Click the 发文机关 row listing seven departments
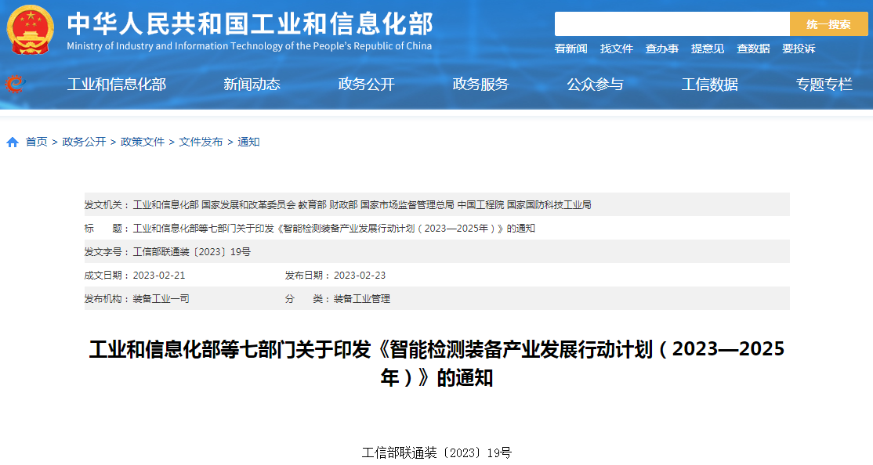 coord(437,204)
